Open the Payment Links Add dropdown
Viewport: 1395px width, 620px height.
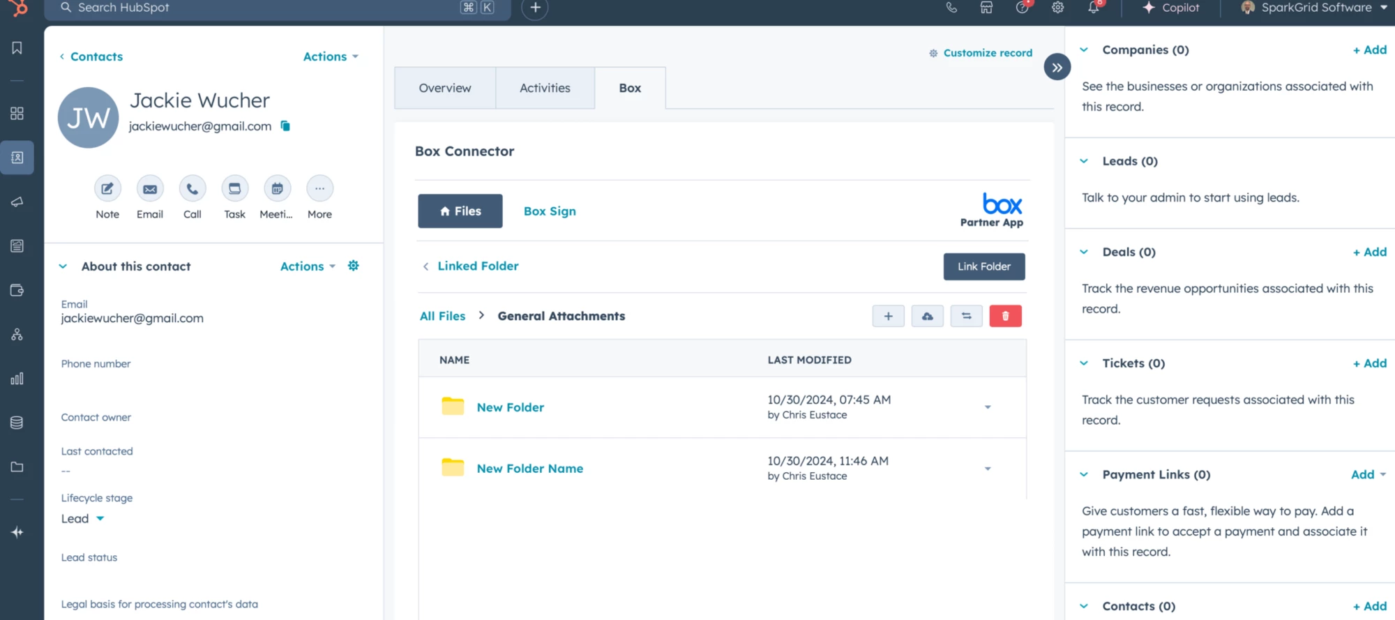click(x=1368, y=474)
